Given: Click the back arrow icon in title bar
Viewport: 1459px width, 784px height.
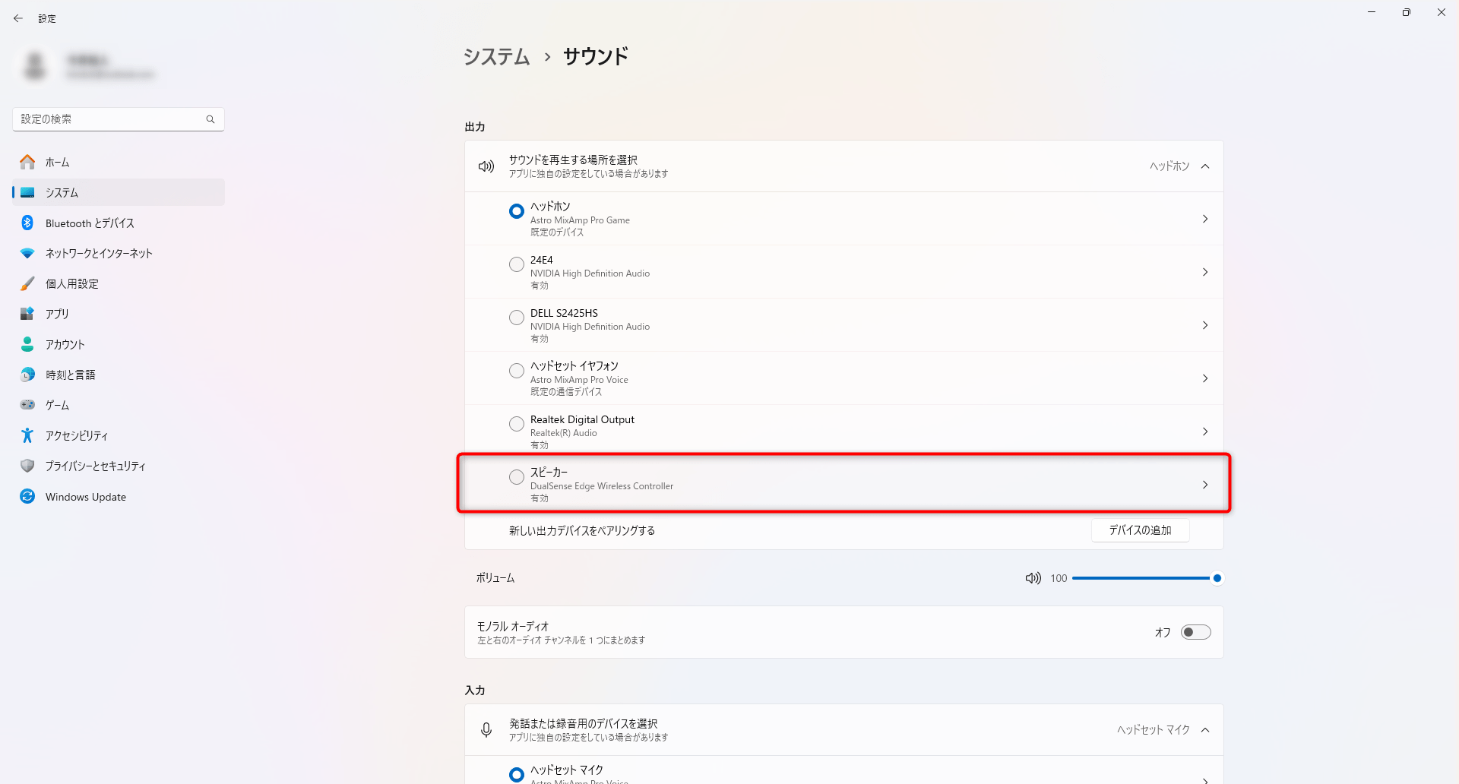Looking at the screenshot, I should pyautogui.click(x=18, y=18).
